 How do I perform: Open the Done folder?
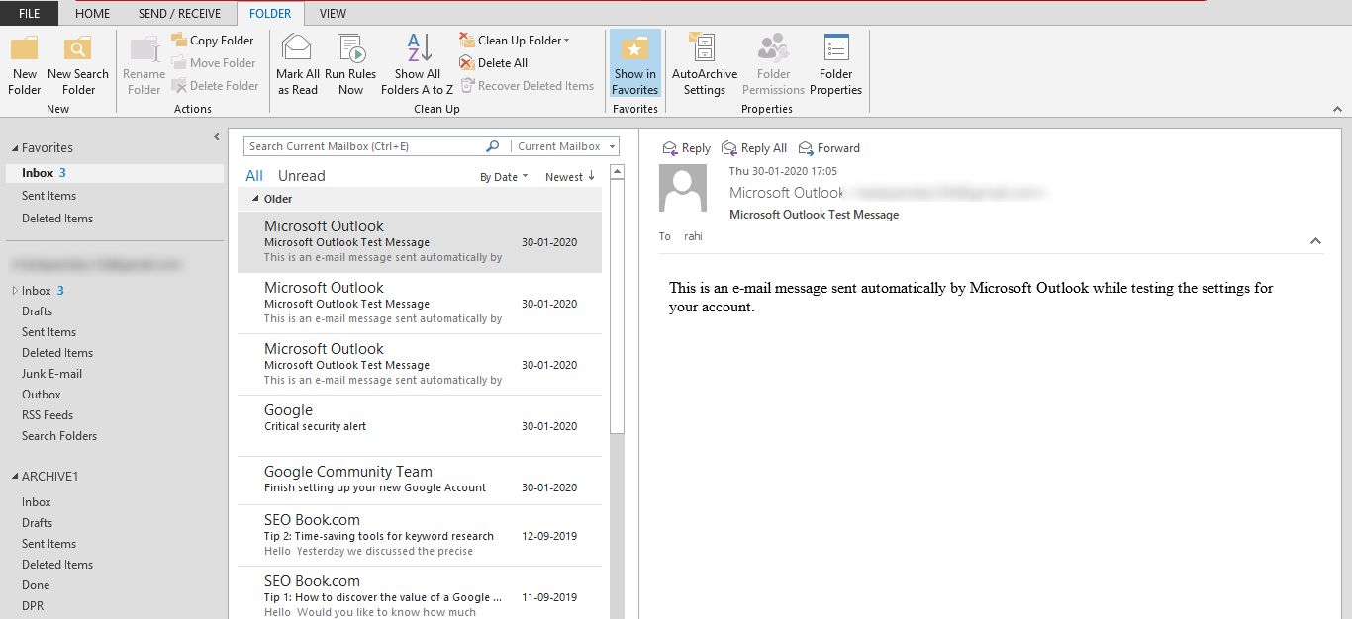36,585
